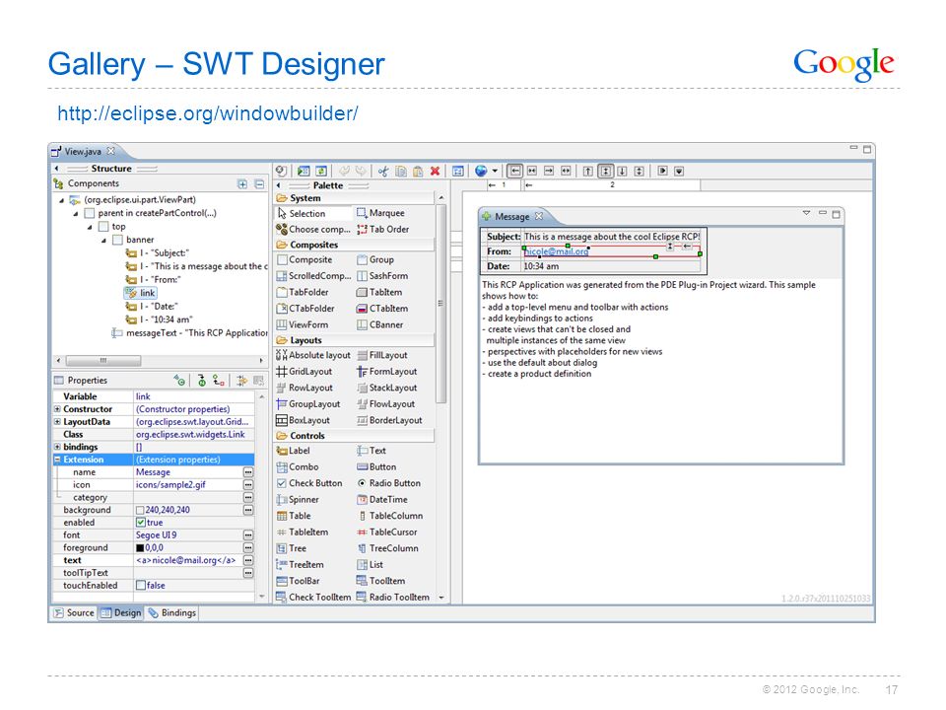This screenshot has height=710, width=946.
Task: Select the Message view tab in the preview
Action: pos(512,217)
